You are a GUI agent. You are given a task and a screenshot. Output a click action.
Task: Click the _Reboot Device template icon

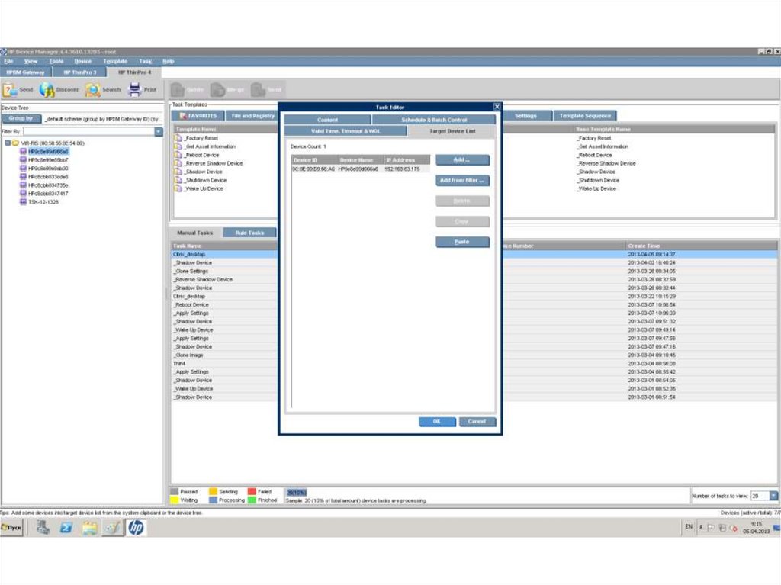pyautogui.click(x=178, y=155)
